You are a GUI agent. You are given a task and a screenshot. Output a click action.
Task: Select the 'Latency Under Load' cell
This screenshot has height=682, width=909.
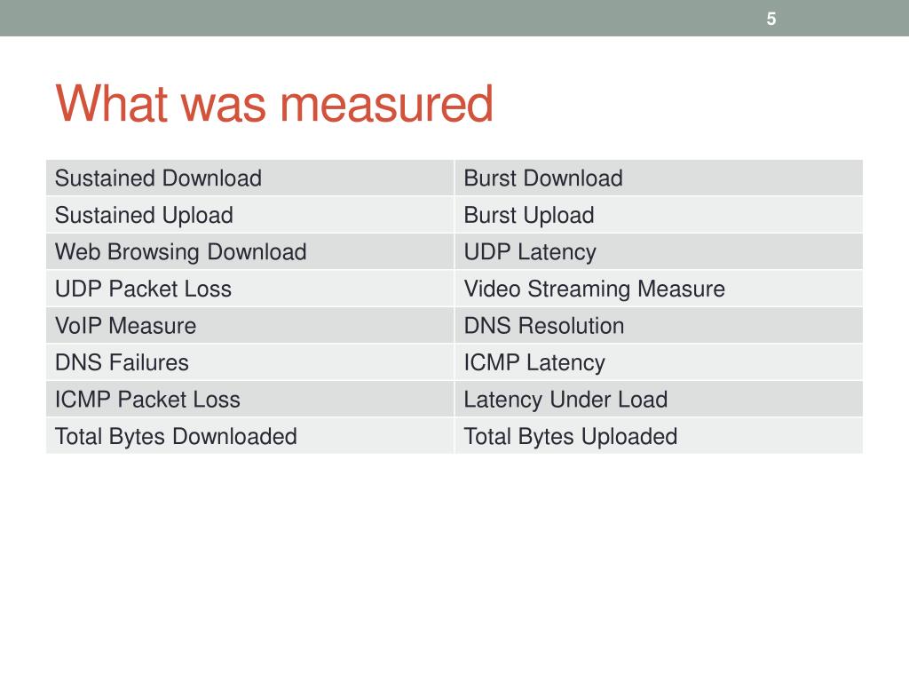[x=659, y=399]
